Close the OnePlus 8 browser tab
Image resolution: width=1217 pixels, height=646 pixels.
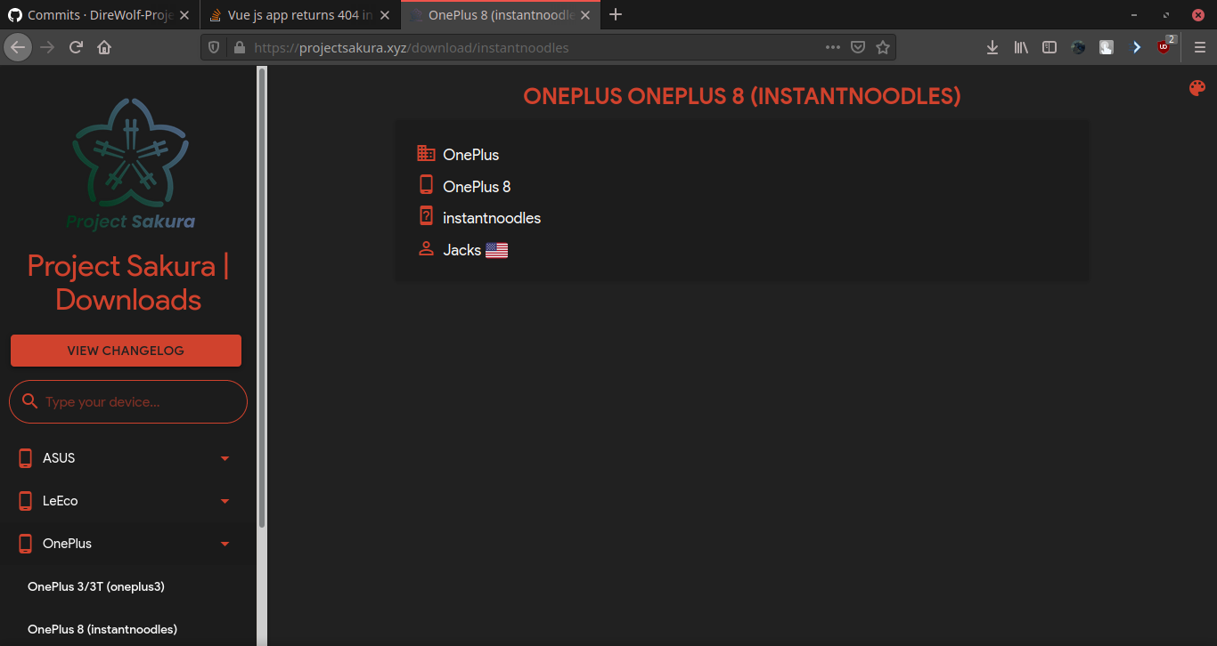584,15
